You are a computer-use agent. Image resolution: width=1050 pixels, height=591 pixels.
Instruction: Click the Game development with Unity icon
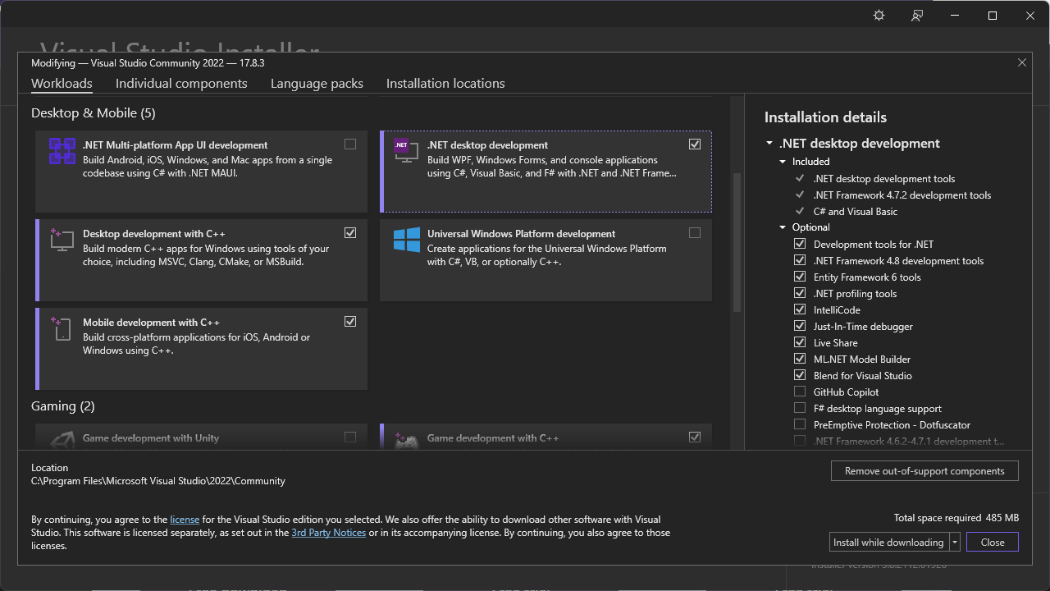tap(62, 441)
